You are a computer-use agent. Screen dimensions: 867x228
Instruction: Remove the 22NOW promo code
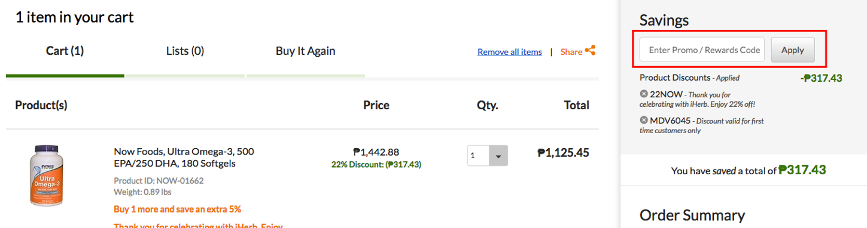[644, 94]
